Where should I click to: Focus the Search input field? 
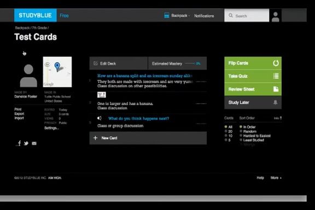tap(247, 15)
